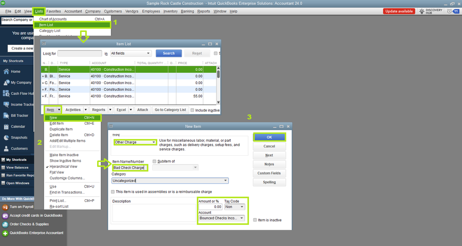Viewport: 462px width, 246px height.
Task: Choose Item List from Lists menu
Action: tap(72, 25)
